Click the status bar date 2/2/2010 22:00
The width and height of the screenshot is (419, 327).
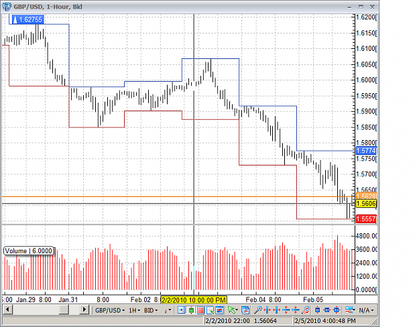click(228, 320)
